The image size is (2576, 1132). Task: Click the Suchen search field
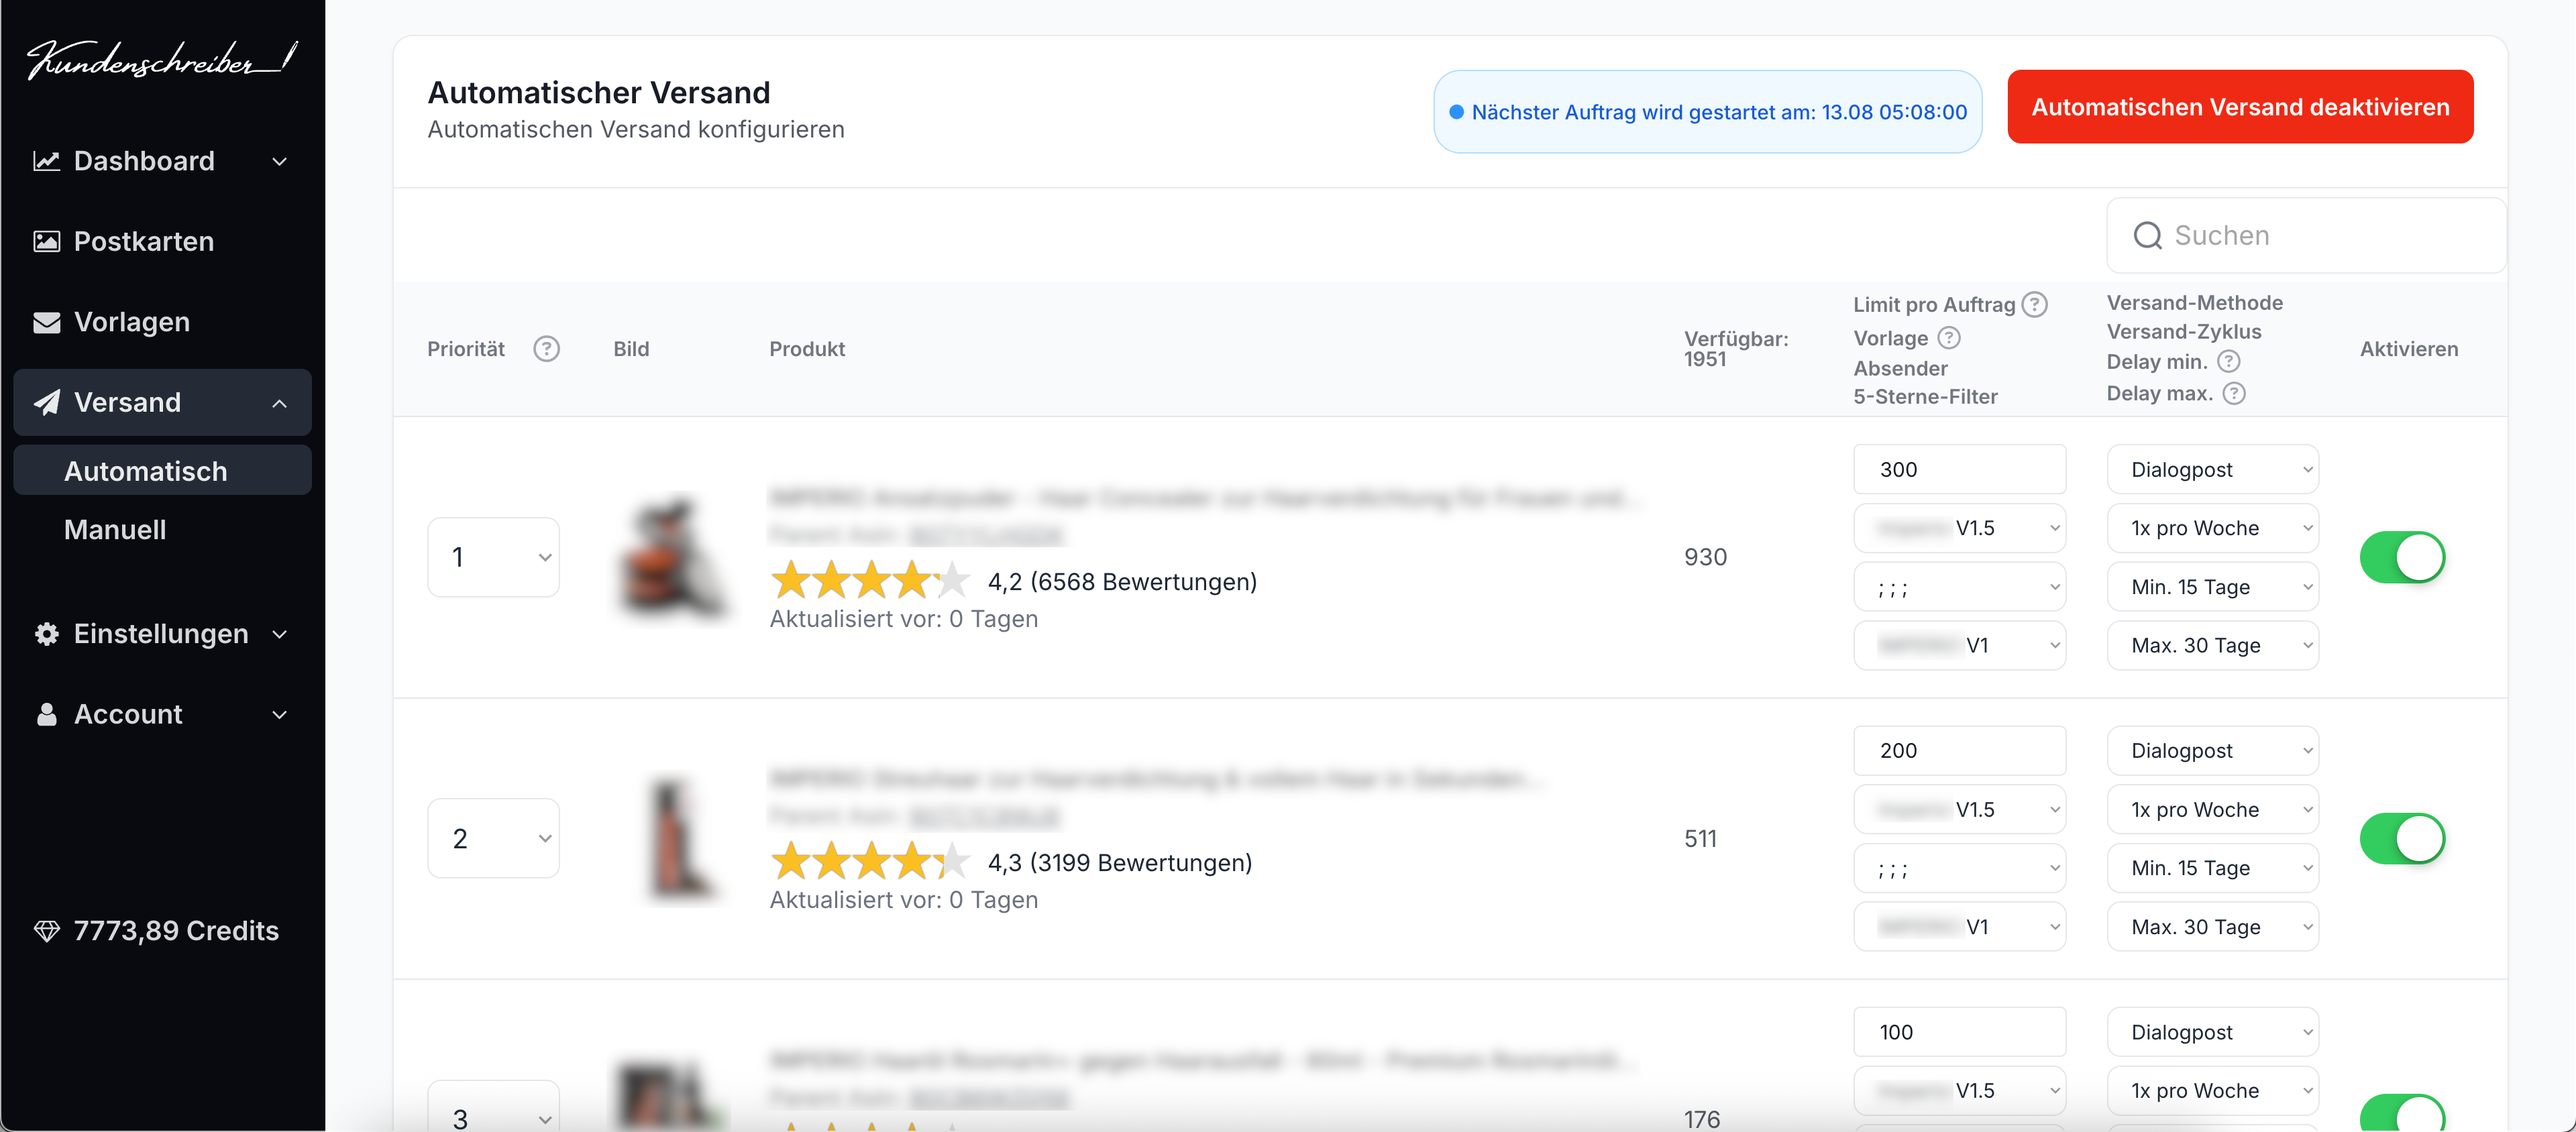(x=2306, y=236)
